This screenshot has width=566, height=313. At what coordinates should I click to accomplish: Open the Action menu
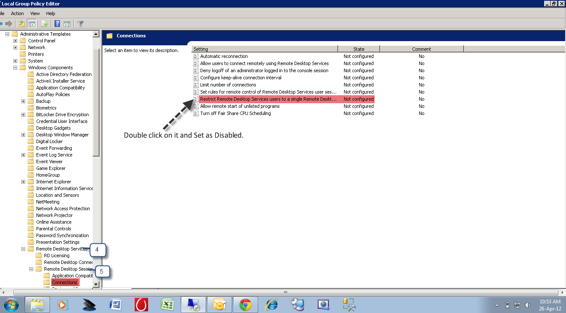pos(17,13)
